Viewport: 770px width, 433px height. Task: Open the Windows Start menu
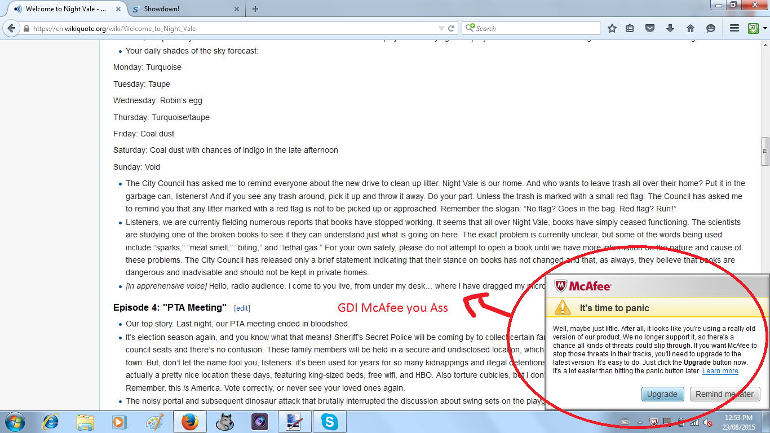pos(14,422)
